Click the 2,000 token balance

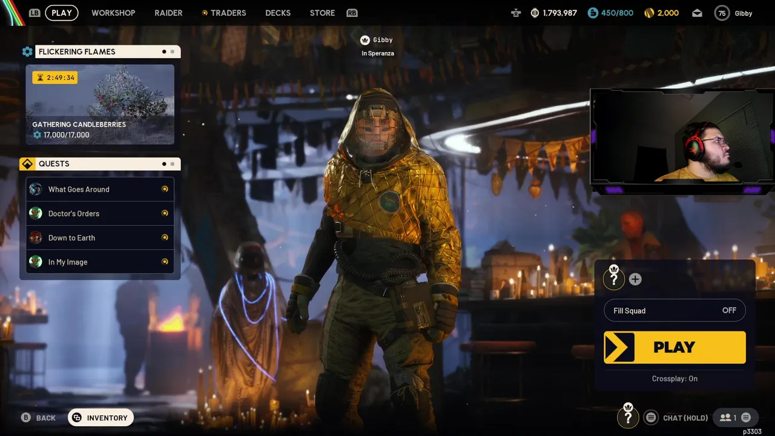tap(668, 13)
